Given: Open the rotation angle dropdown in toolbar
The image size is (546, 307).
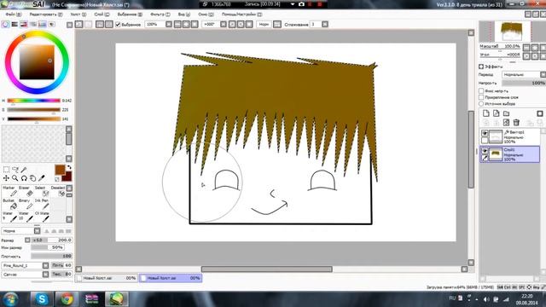Looking at the screenshot, I should click(x=224, y=25).
